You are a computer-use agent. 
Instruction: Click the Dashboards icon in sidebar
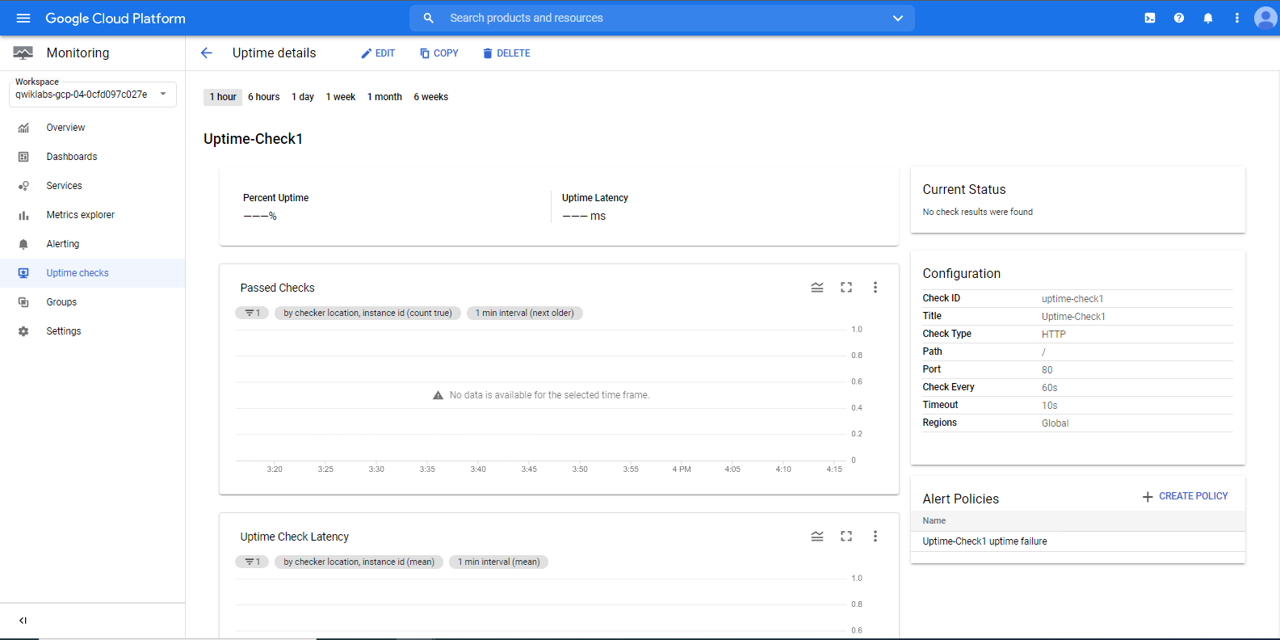pos(23,157)
